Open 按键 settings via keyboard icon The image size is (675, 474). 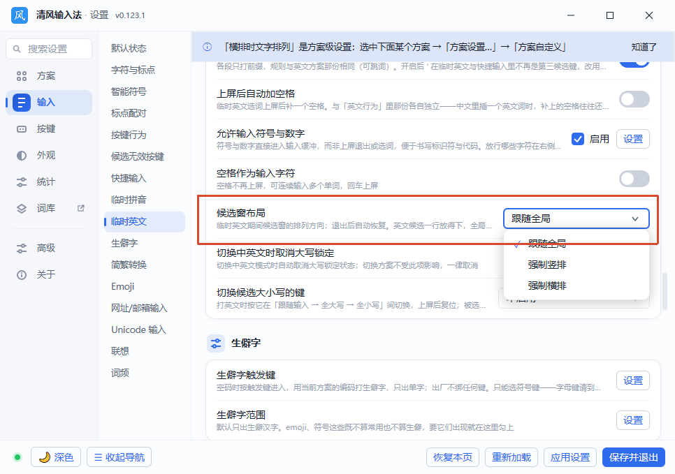coord(22,129)
